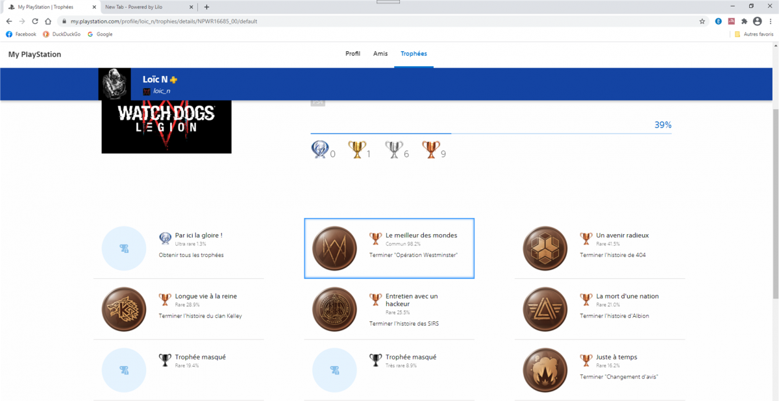Click the text 'Terminer "Changement d'avis"'
779x401 pixels.
click(x=620, y=377)
